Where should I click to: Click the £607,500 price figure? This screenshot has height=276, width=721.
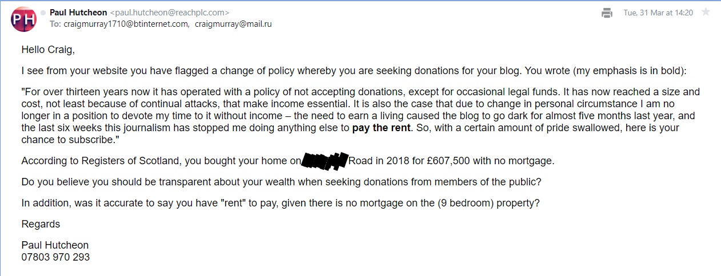(448, 161)
